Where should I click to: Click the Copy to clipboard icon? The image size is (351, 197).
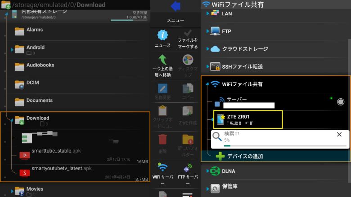pyautogui.click(x=162, y=111)
